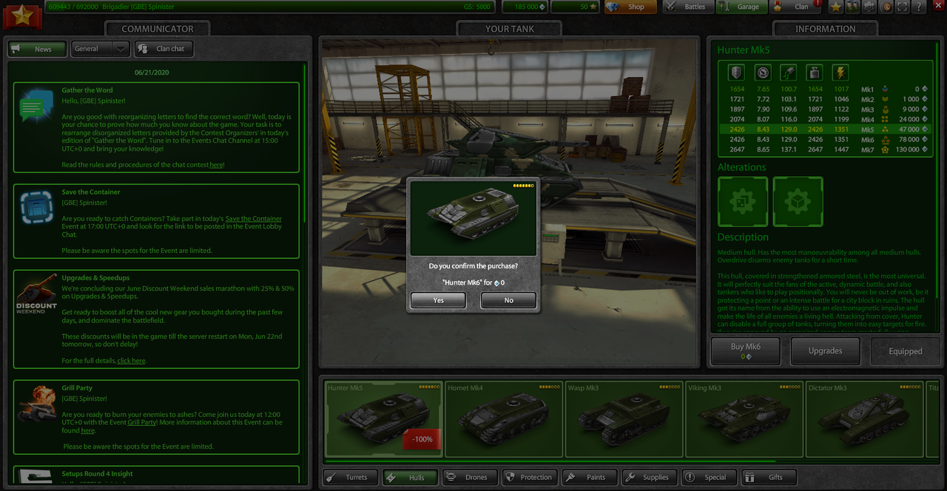
Task: Open the friends list icon
Action: (x=852, y=7)
